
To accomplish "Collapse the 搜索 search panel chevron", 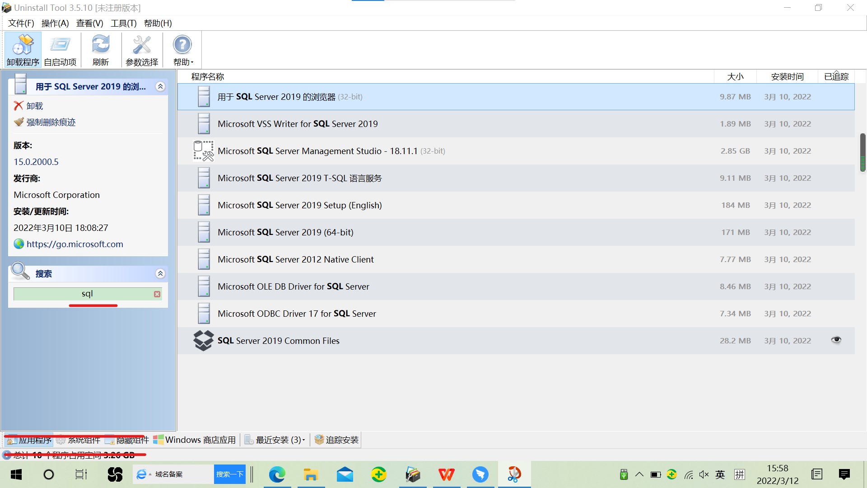I will click(160, 273).
